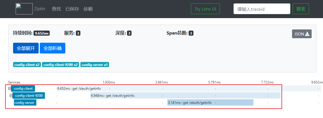Click the 5.791ms timeline label
This screenshot has width=323, height=118.
[214, 82]
